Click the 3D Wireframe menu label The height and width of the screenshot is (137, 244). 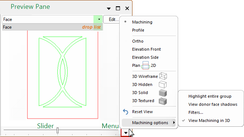coord(145,76)
